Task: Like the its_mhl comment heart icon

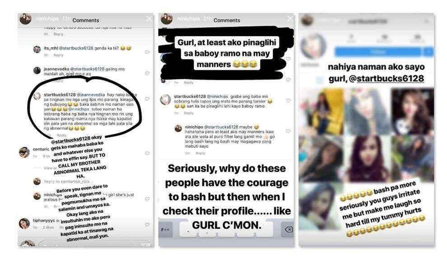Action: pos(147,52)
